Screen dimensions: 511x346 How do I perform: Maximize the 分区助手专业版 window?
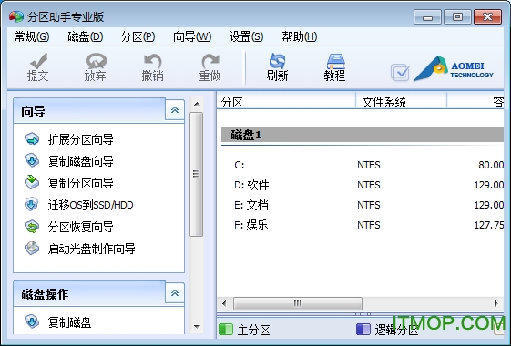(x=457, y=17)
